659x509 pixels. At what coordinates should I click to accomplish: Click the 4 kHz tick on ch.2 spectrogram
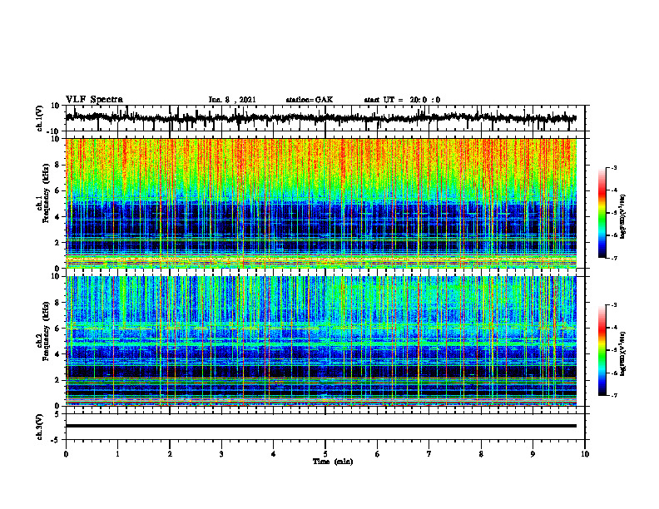click(57, 354)
